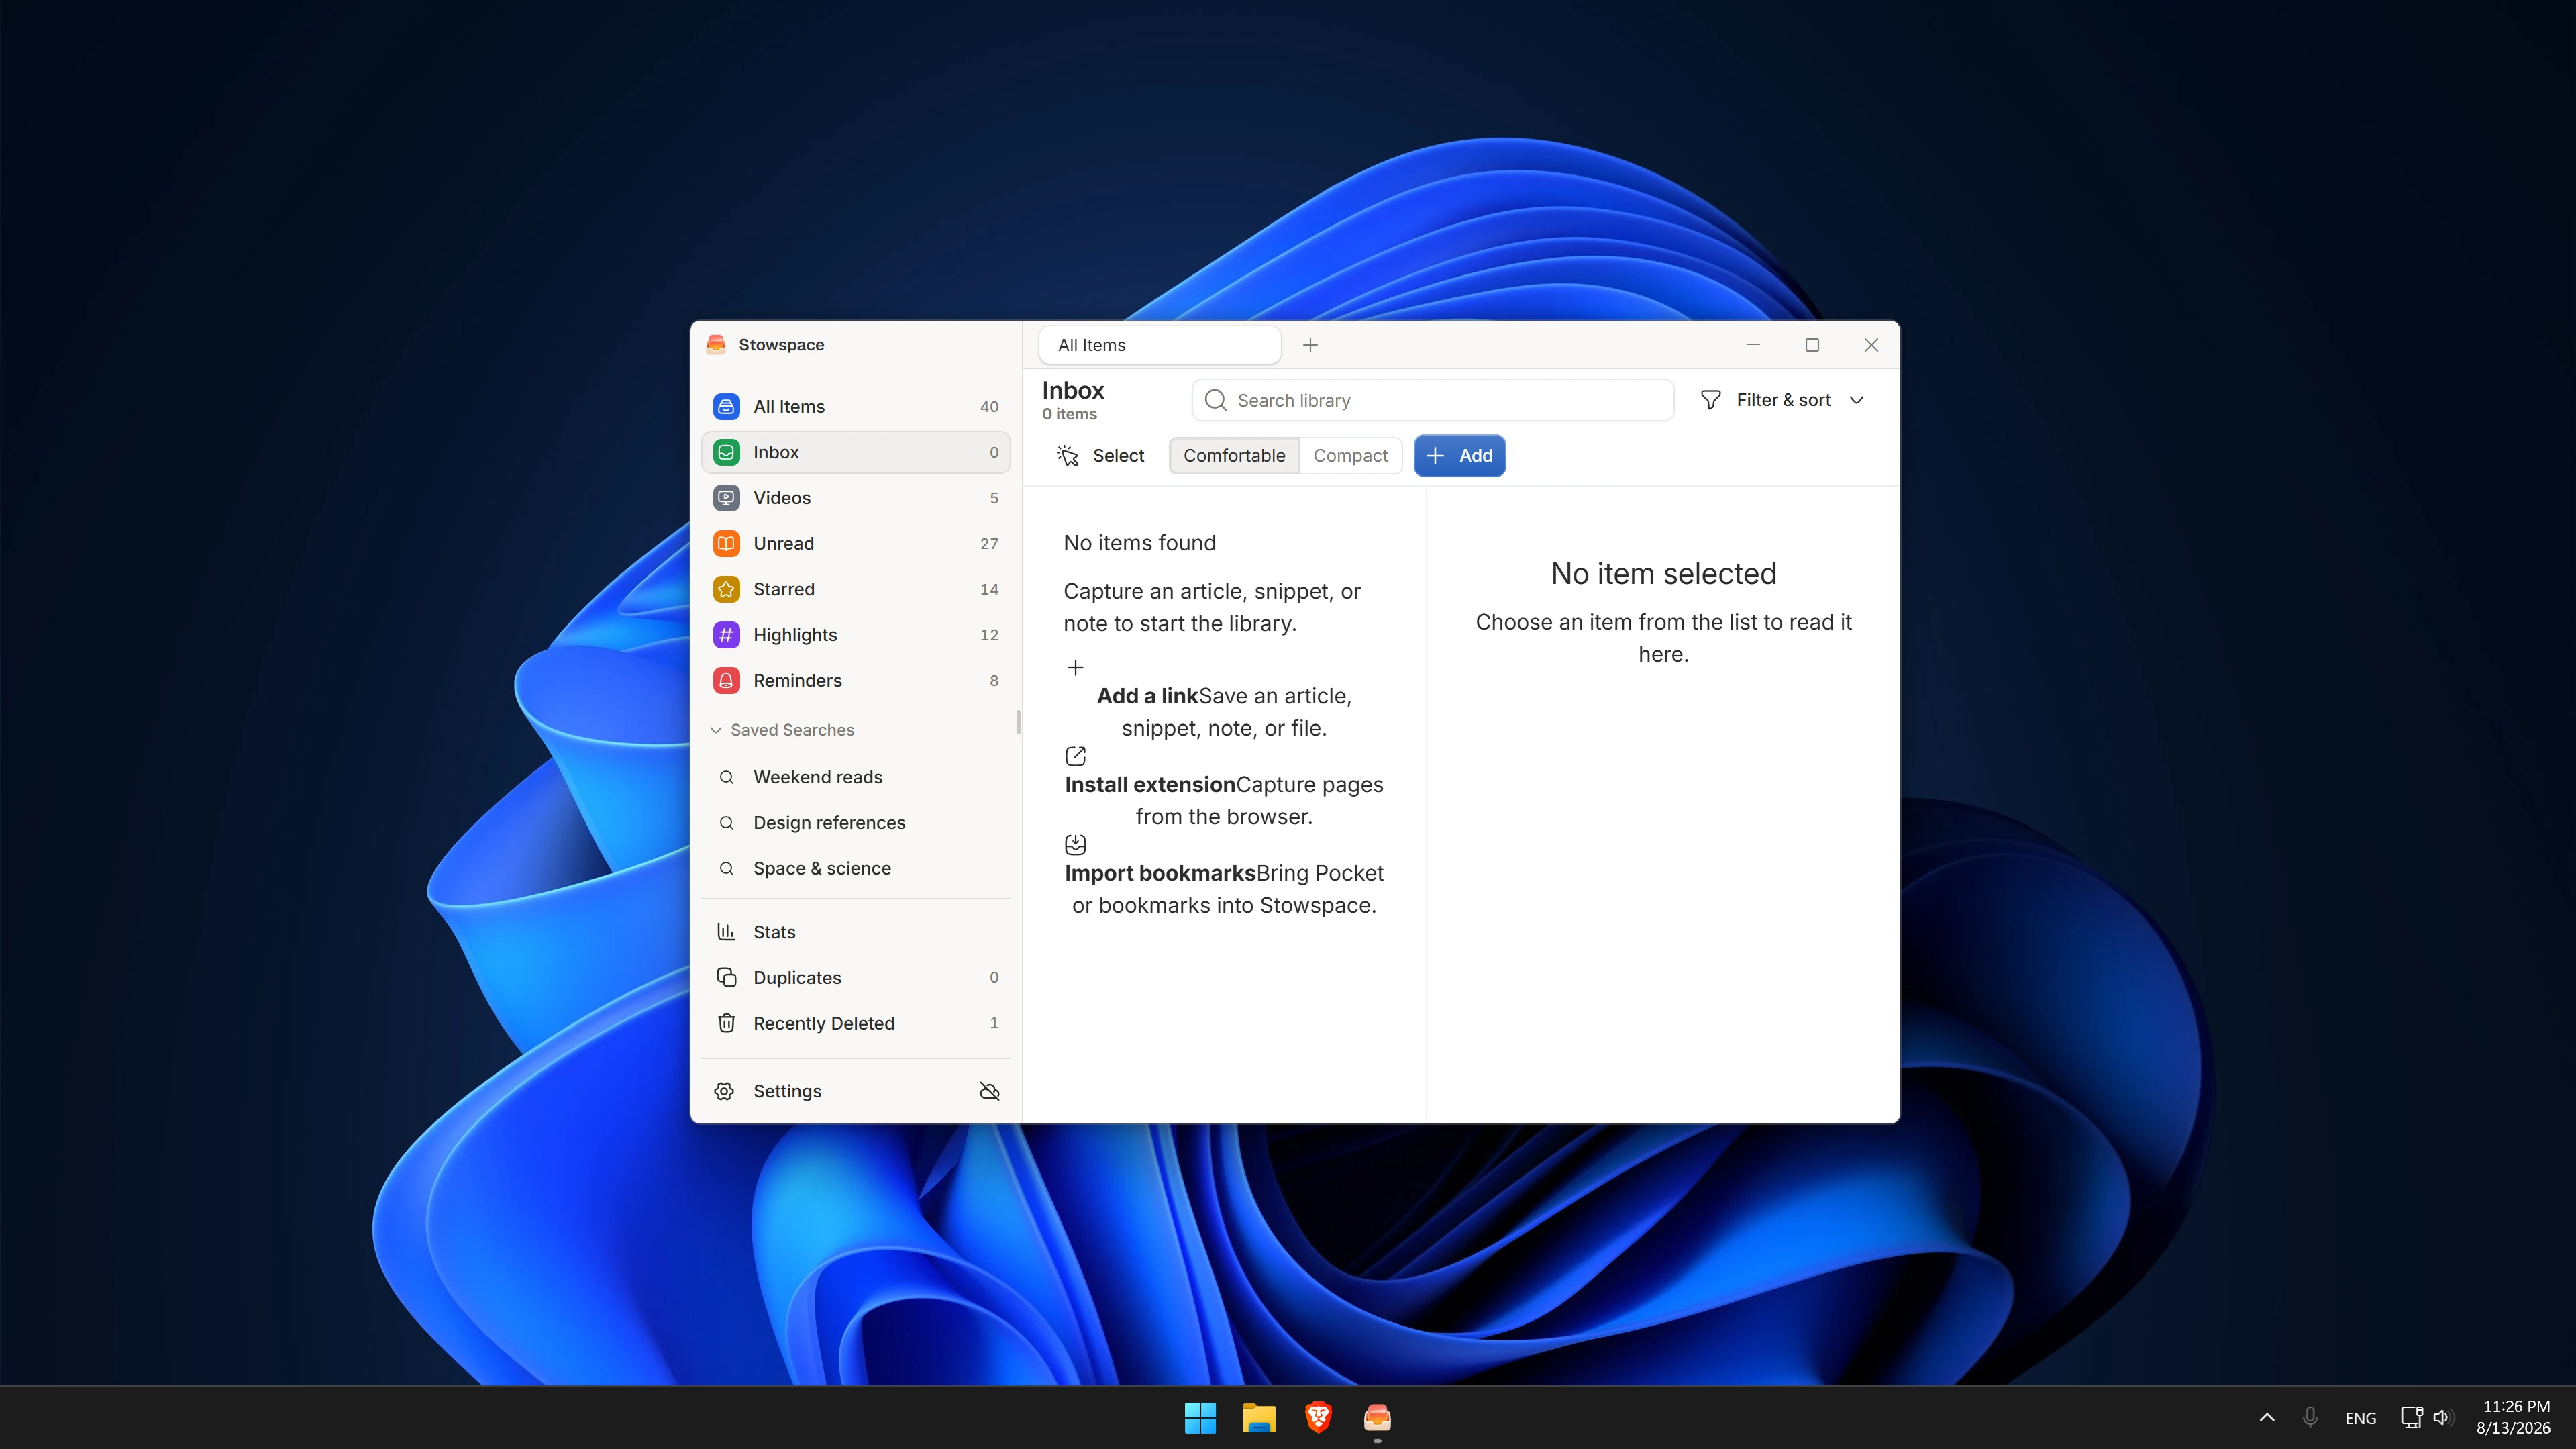Click the taskbar microphone icon

click(2310, 1417)
